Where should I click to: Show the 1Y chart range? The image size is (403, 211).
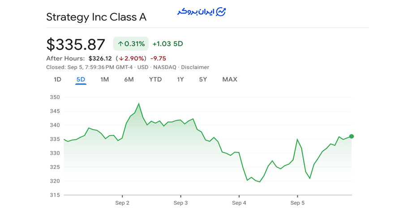[x=180, y=80]
